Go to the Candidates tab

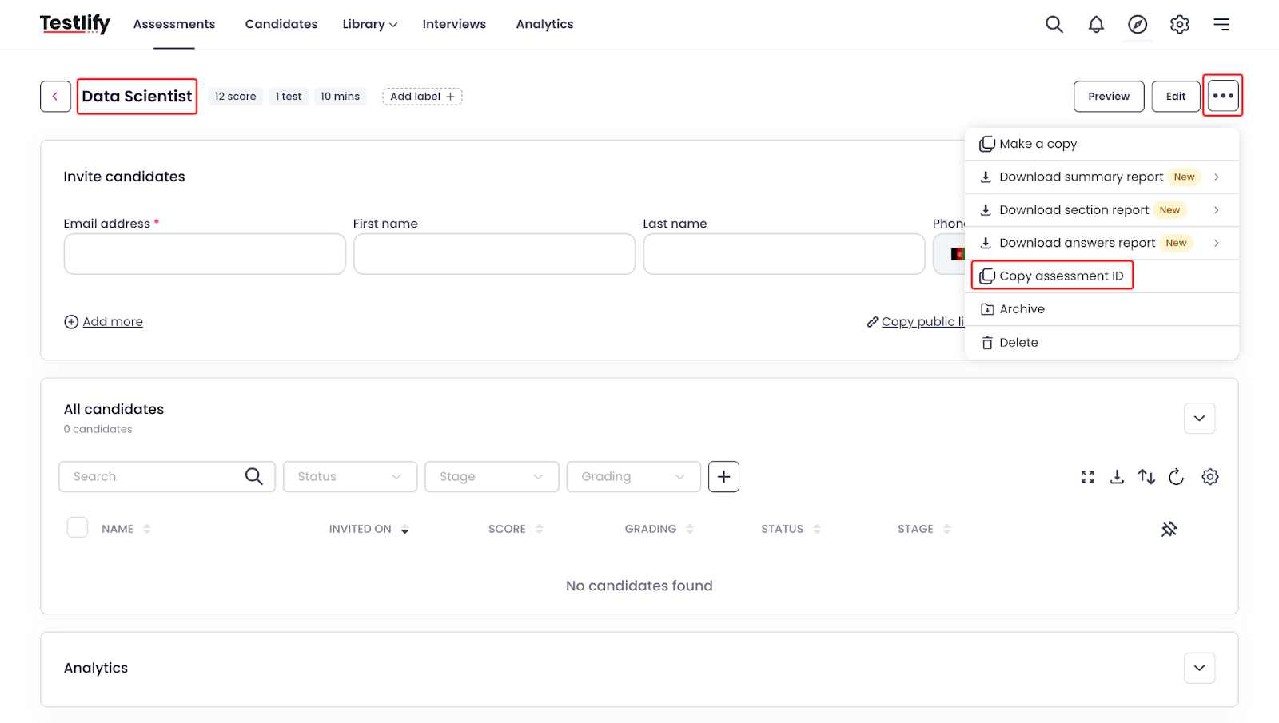[x=281, y=24]
